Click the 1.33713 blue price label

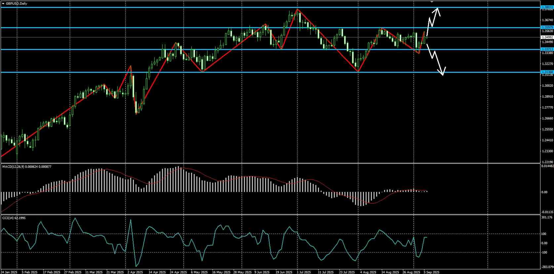tap(547, 49)
